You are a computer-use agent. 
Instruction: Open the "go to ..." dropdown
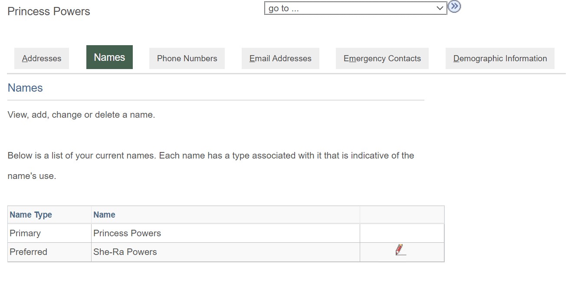tap(355, 8)
